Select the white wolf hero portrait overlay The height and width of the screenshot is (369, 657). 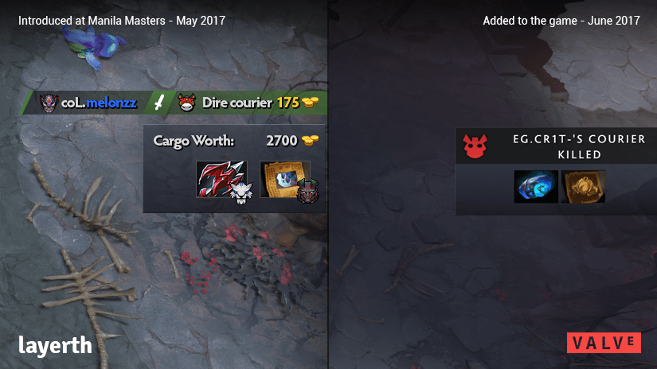(x=241, y=193)
